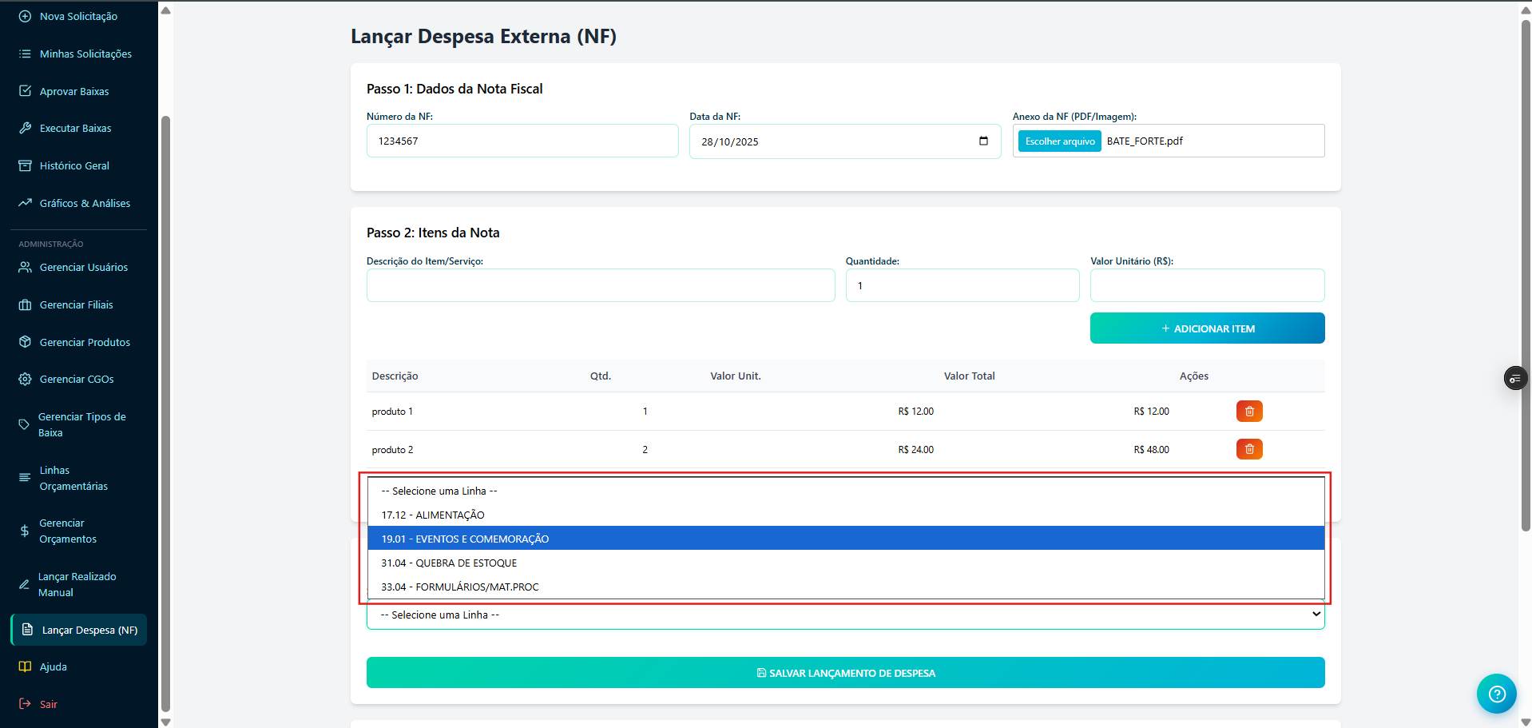Click the dark floating settings icon
This screenshot has width=1532, height=728.
pos(1514,378)
